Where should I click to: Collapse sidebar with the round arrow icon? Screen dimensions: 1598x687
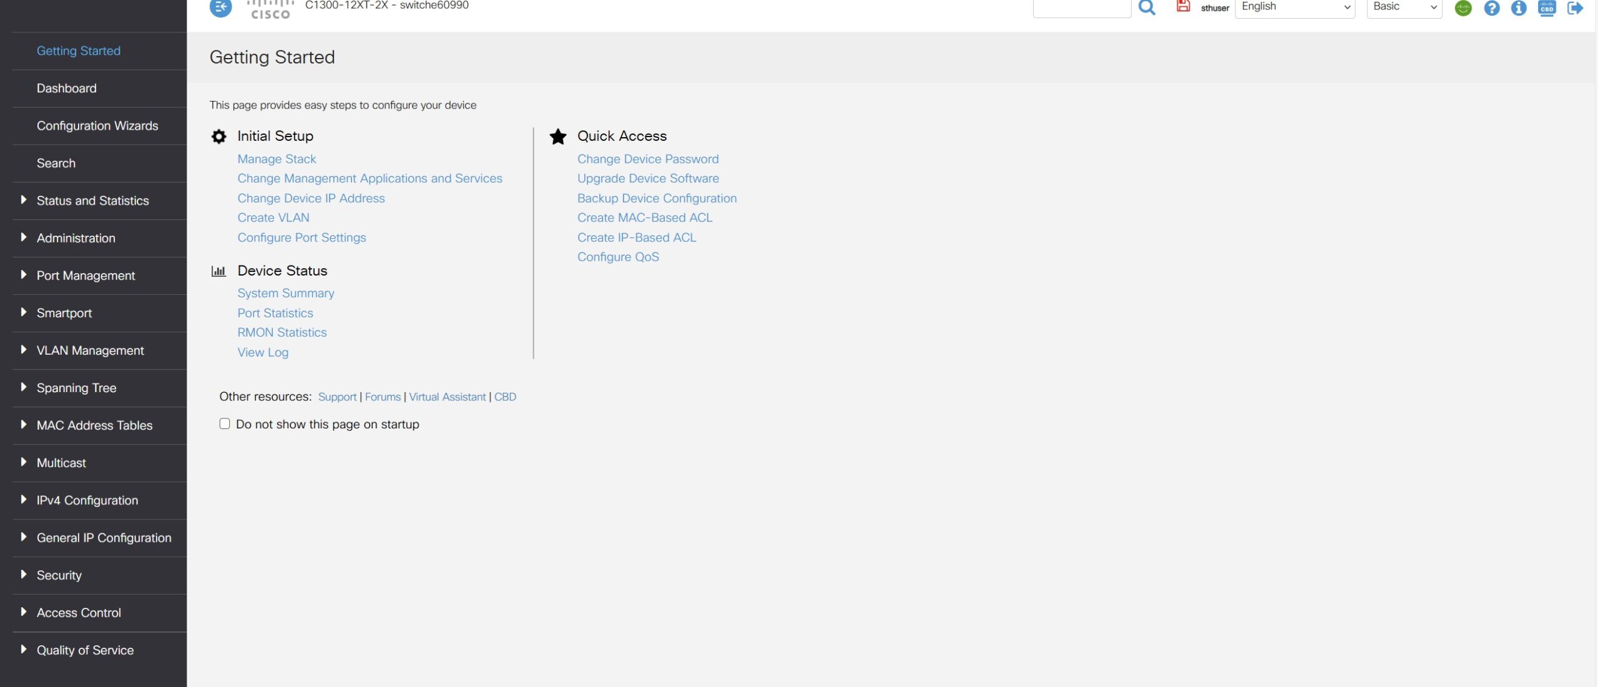click(x=220, y=7)
